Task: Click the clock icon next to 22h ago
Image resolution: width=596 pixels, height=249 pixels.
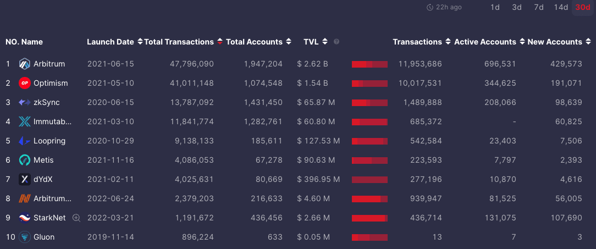Action: (x=430, y=7)
